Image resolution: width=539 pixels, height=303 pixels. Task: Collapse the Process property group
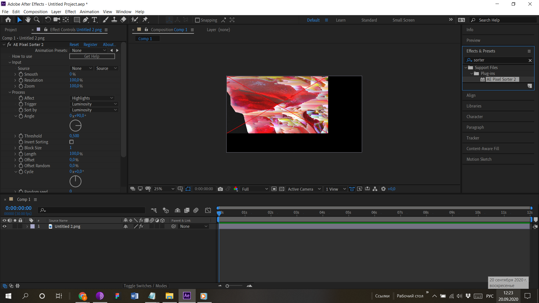tap(10, 92)
